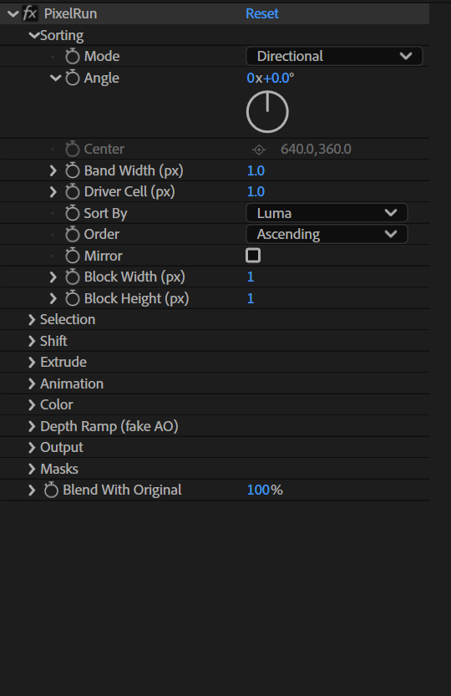Enable the Angle keyframe stopwatch
Viewport: 451px width, 696px height.
[x=73, y=79]
